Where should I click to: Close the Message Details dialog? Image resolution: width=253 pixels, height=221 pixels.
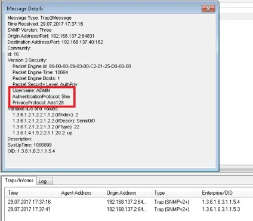208,8
